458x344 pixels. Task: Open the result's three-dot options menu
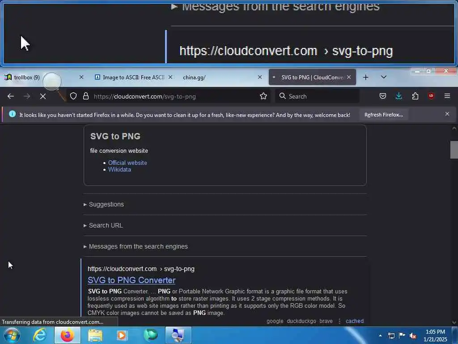[x=339, y=321]
